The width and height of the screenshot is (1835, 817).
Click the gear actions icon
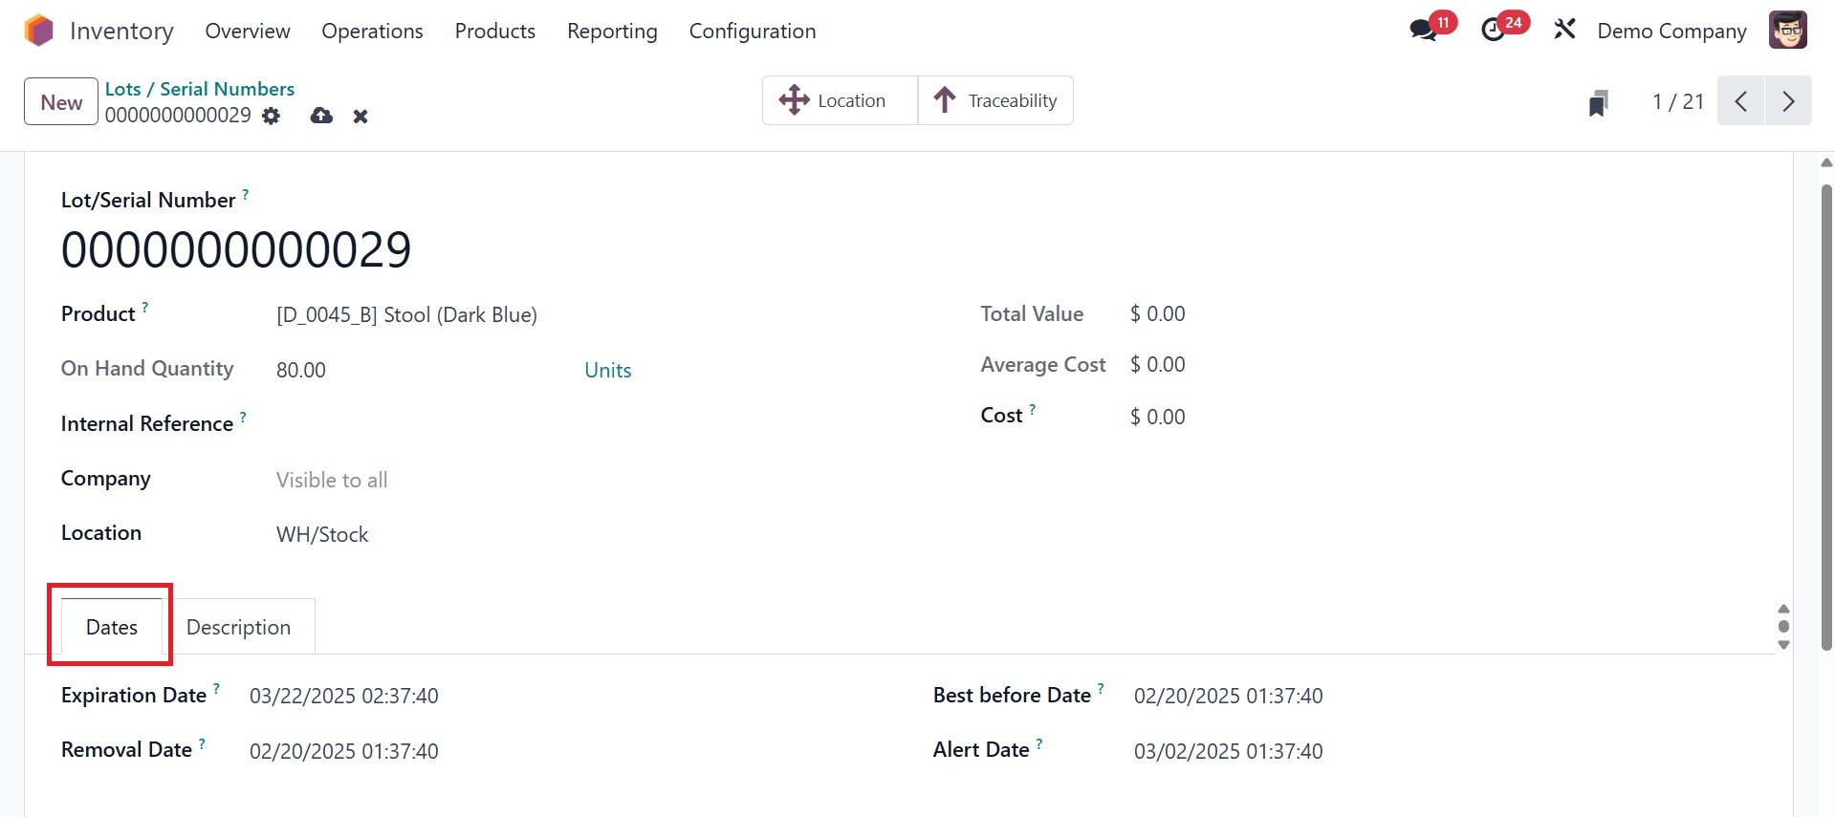tap(272, 117)
